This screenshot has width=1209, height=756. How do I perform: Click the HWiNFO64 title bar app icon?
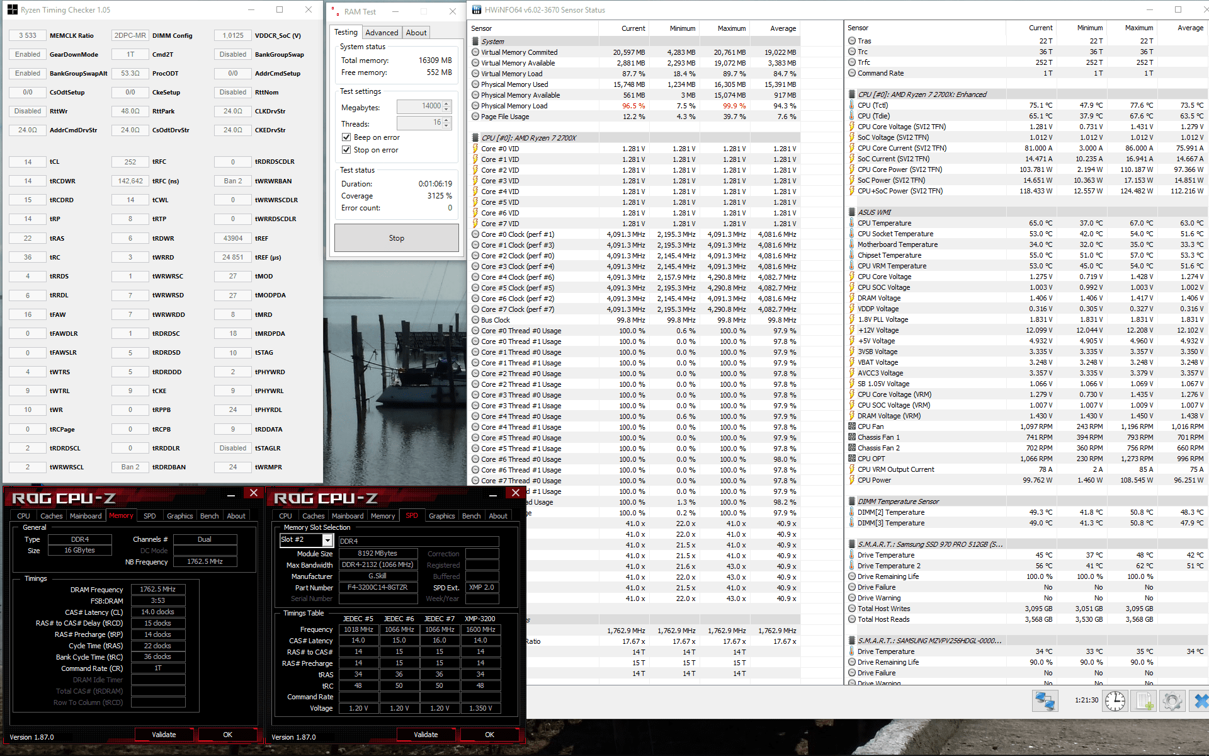477,9
